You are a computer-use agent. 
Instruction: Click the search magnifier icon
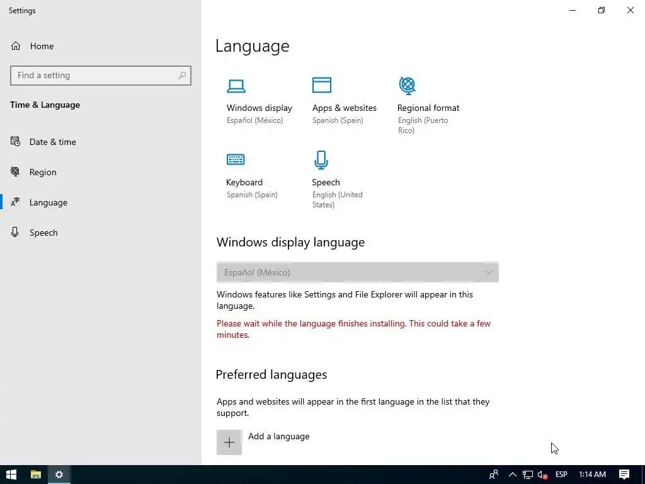click(x=182, y=76)
